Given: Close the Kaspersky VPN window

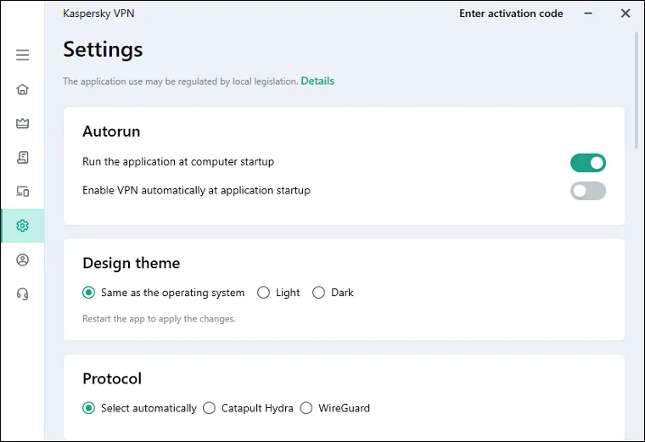Looking at the screenshot, I should pos(625,14).
